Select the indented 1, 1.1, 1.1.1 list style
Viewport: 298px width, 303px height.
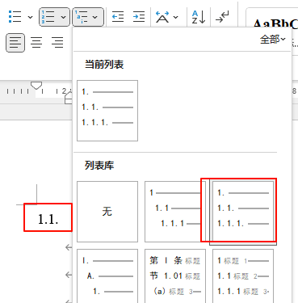point(175,212)
